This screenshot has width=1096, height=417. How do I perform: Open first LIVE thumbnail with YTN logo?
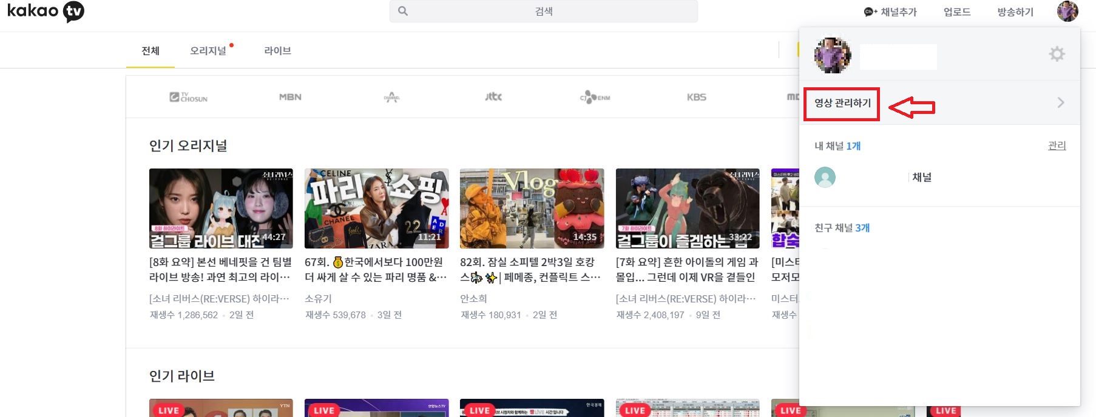(221, 408)
